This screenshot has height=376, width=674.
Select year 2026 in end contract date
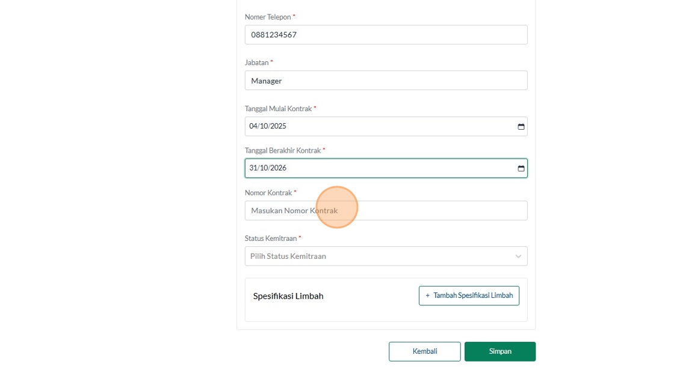[x=278, y=168]
